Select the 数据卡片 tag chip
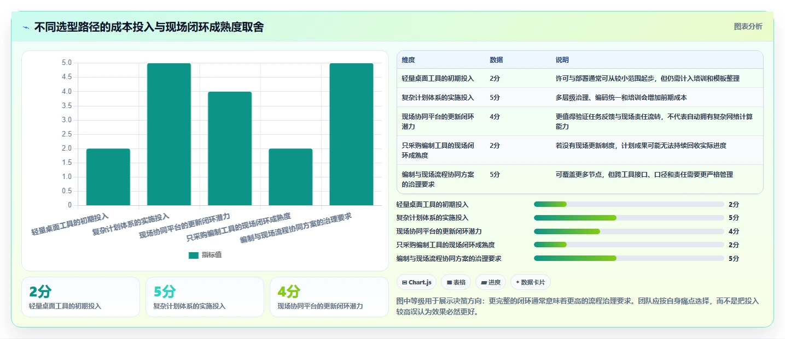Screen dimensions: 785x339 [x=531, y=282]
